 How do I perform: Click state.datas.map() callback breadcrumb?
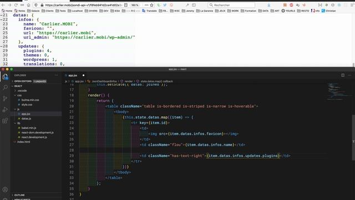(x=156, y=81)
